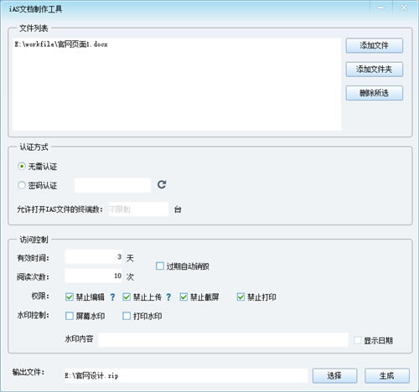
Task: Click the 水印内容 text field
Action: click(x=224, y=339)
